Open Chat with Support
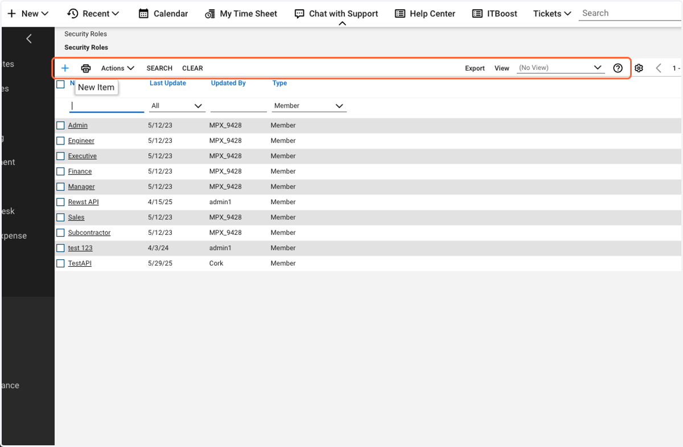Screen dimensions: 683x447 point(336,14)
